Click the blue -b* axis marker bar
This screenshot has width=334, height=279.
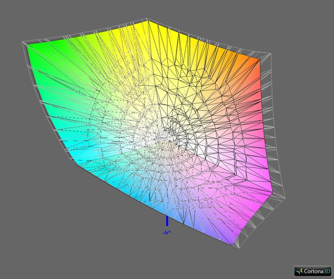click(167, 221)
